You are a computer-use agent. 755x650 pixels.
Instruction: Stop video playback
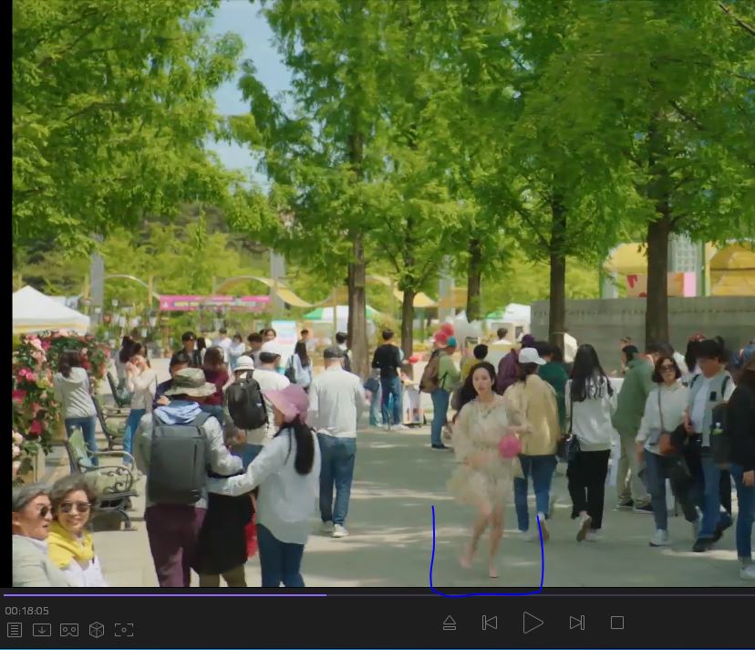[617, 623]
